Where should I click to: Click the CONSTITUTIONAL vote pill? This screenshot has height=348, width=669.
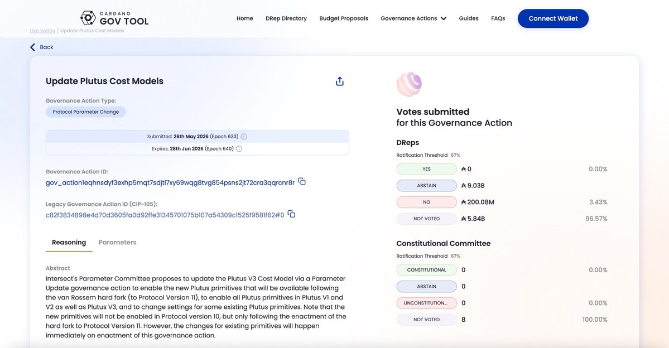(427, 270)
